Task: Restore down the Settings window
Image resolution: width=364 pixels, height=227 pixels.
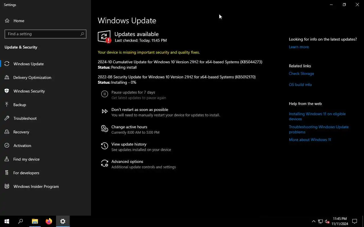Action: [x=344, y=5]
